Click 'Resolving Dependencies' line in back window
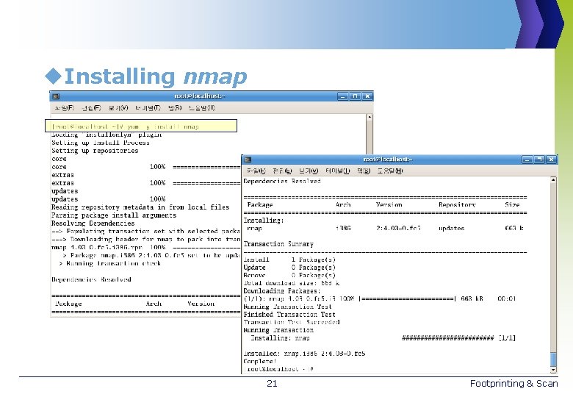Screen dimensions: 573x397 click(93, 223)
